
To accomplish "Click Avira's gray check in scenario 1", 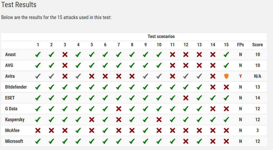I will pos(38,76).
